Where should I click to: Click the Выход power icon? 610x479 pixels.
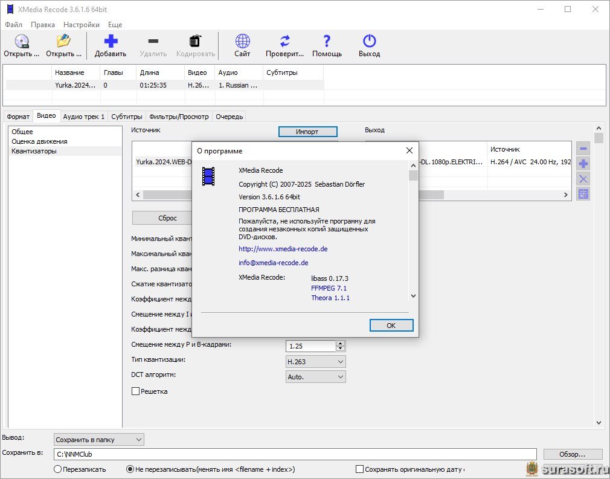369,42
